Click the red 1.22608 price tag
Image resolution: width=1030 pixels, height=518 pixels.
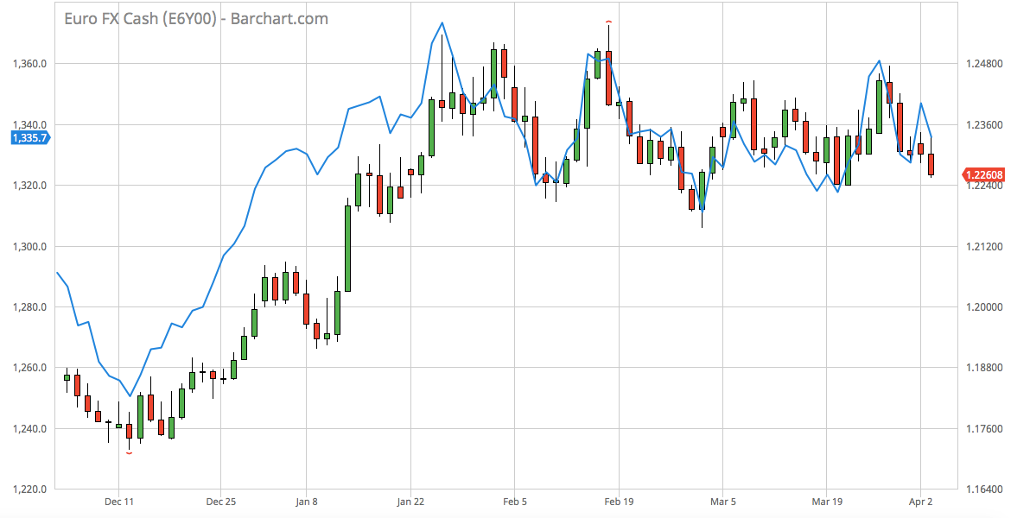point(984,176)
